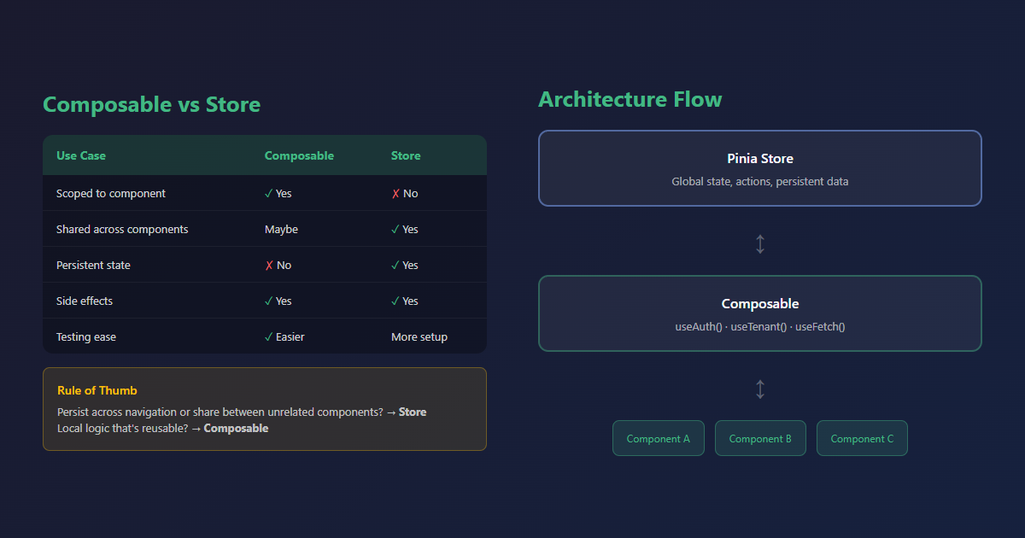Click the check beside Easier
This screenshot has height=538, width=1025.
[x=269, y=337]
